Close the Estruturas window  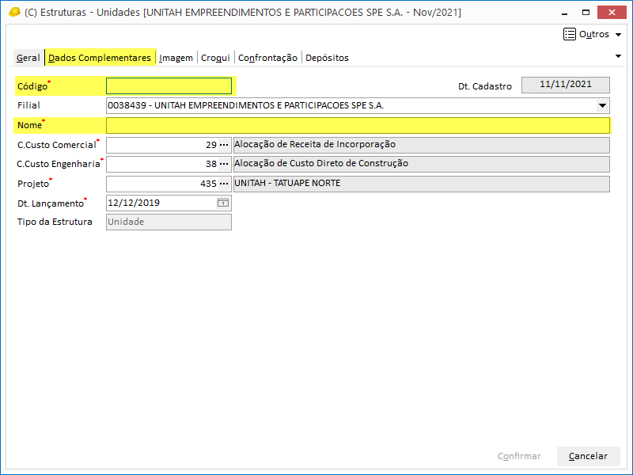(x=612, y=13)
